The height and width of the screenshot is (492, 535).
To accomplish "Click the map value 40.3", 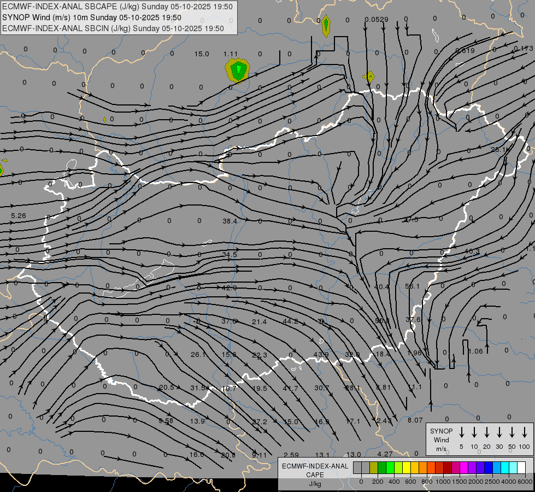I will [x=472, y=251].
